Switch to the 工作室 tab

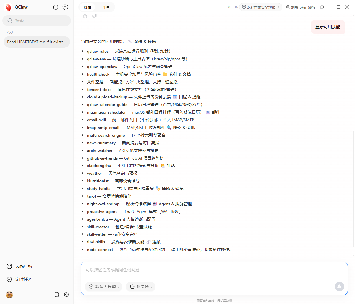pyautogui.click(x=104, y=7)
